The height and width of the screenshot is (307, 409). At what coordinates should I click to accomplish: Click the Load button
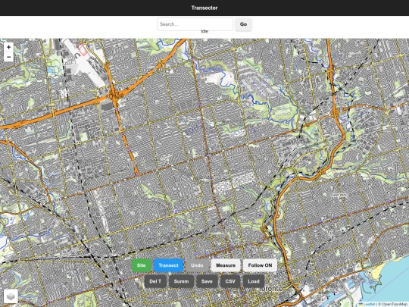(x=254, y=281)
